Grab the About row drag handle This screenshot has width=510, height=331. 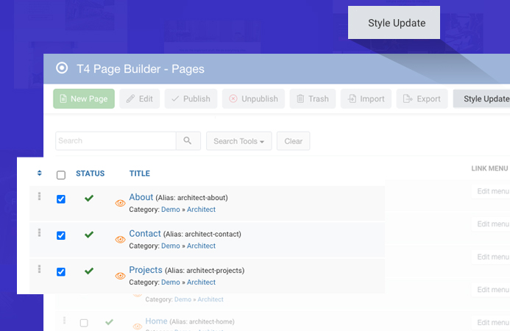point(39,196)
